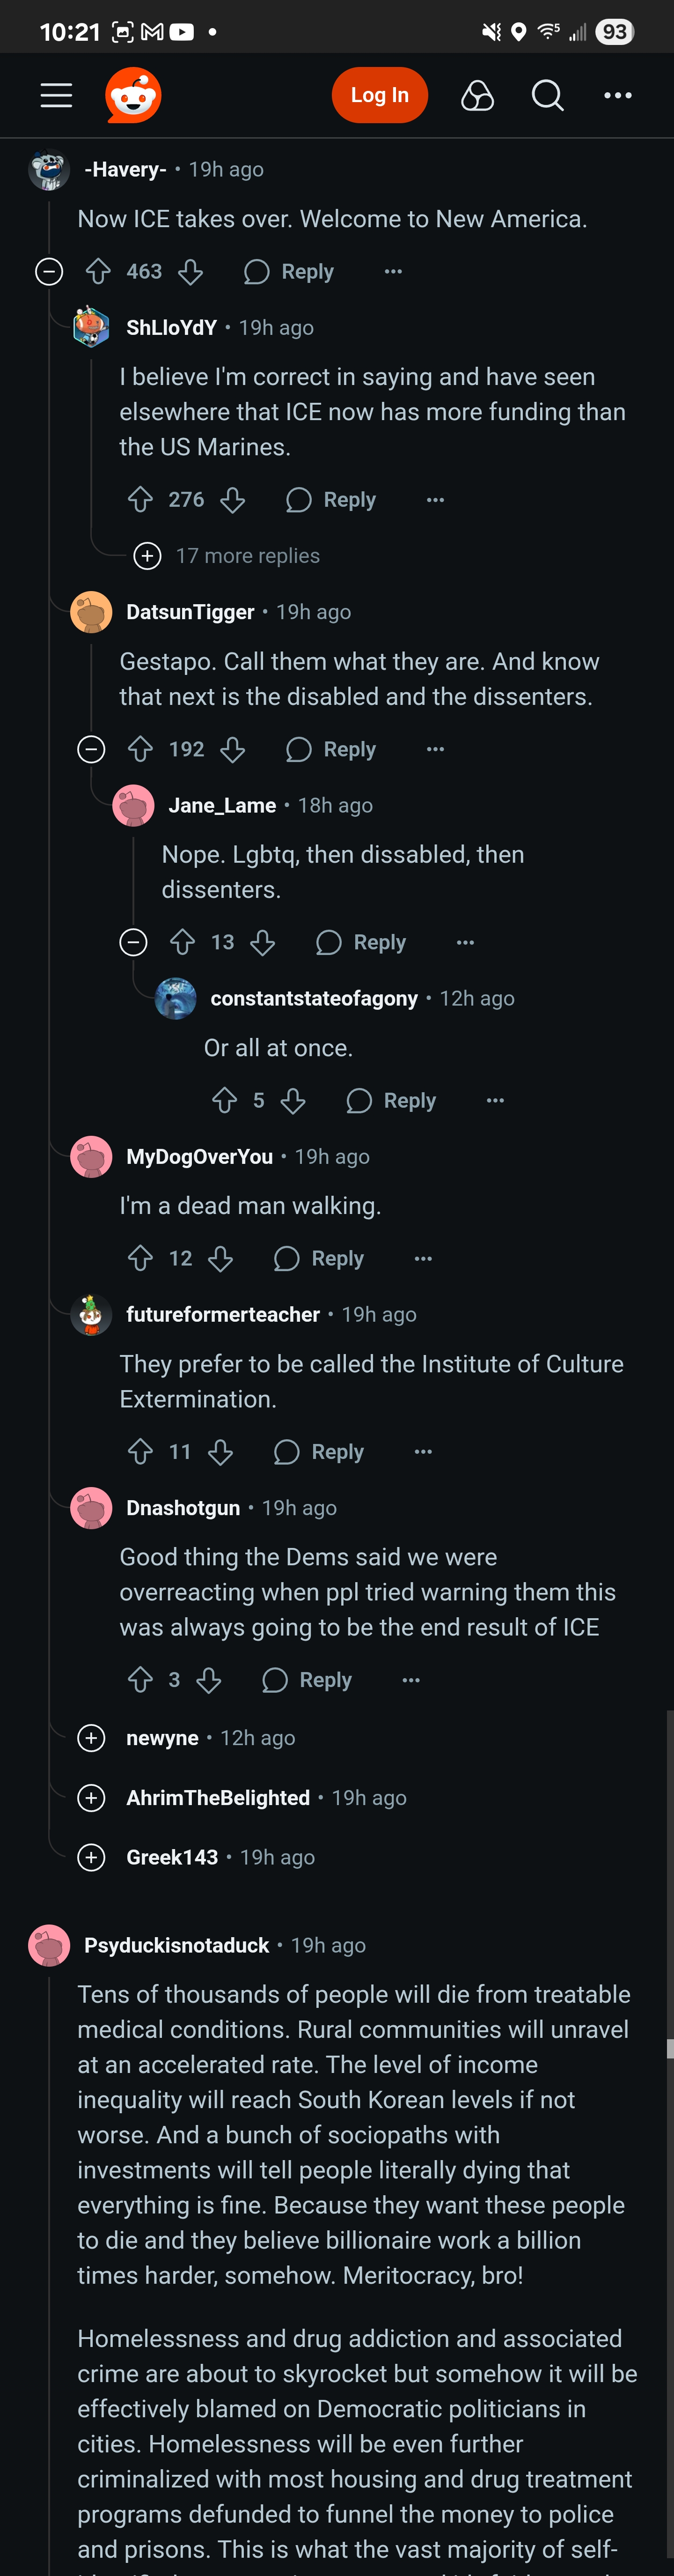Collapse Jane_Lame's reply thread
This screenshot has width=674, height=2576.
click(x=133, y=942)
